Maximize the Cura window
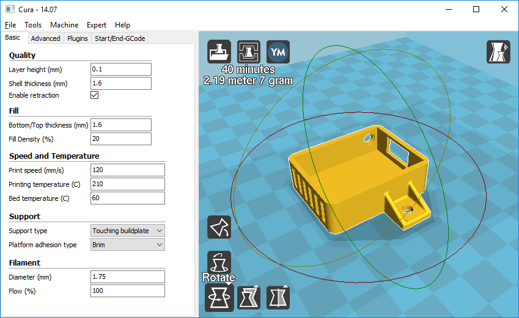This screenshot has width=519, height=318. pos(476,9)
